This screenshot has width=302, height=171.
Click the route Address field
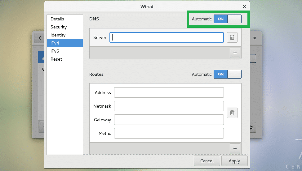tap(169, 92)
